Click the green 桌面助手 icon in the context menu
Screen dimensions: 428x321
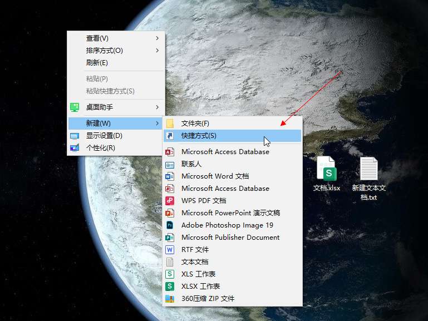pos(75,107)
